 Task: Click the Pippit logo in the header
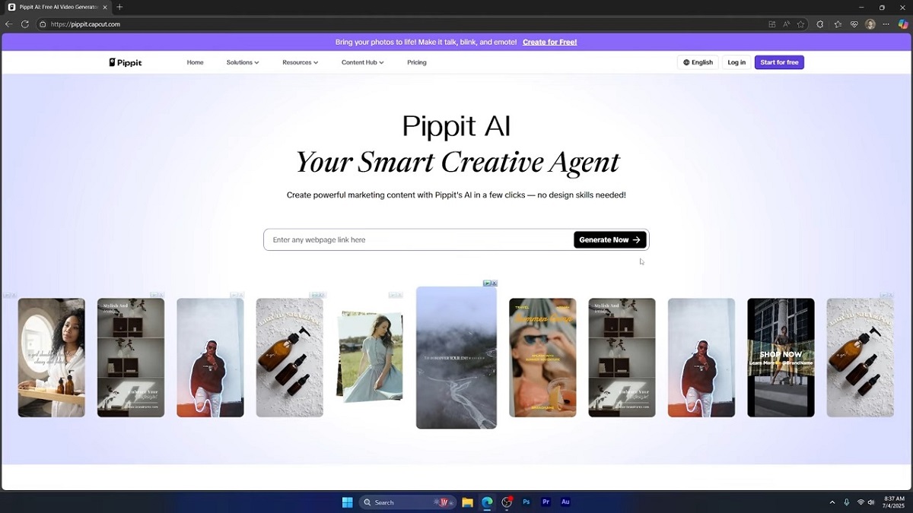pos(126,62)
